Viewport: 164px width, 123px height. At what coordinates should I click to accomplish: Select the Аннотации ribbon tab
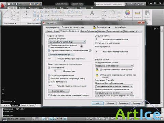34,8
